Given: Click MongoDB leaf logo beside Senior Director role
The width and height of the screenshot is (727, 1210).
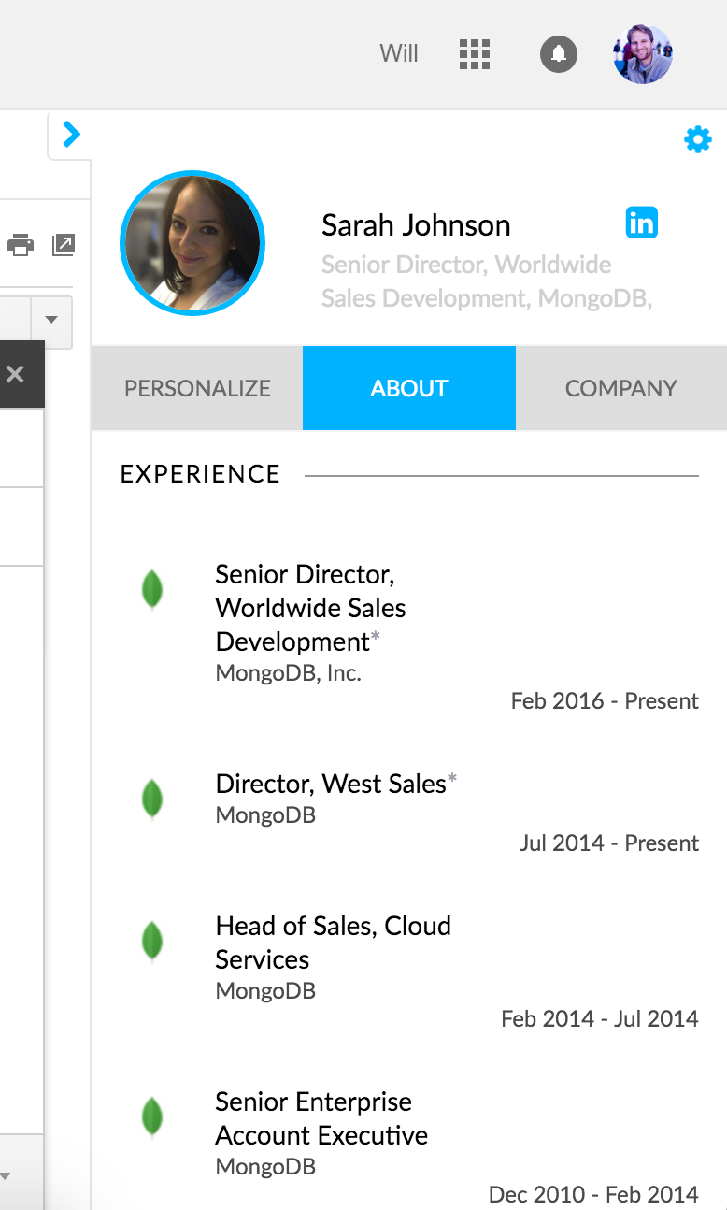Looking at the screenshot, I should point(151,591).
